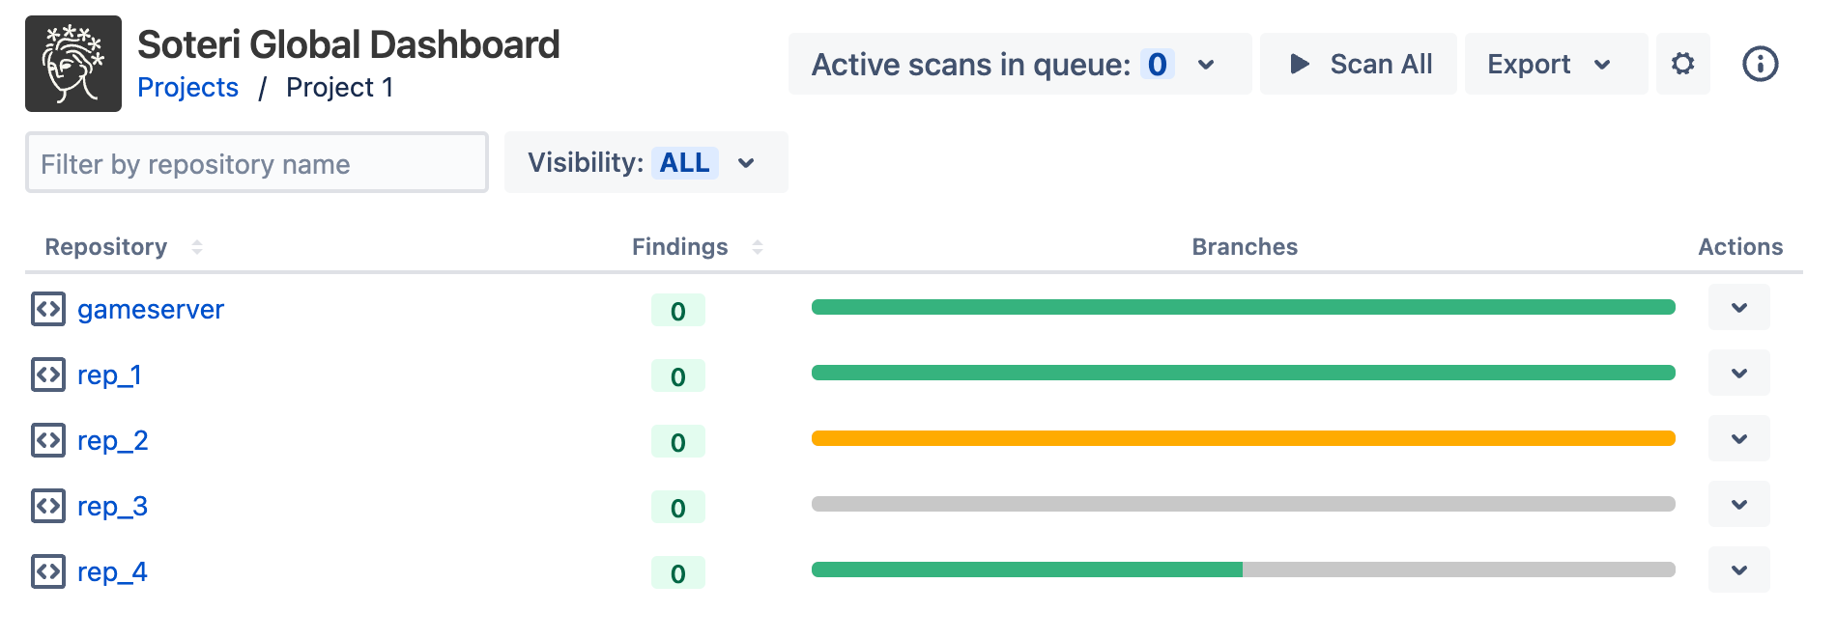Click the rep_3 repository icon
Screen dimensions: 1836x639
tap(48, 506)
